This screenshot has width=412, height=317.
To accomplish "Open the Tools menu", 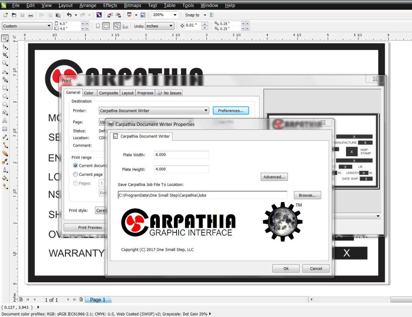I will point(188,5).
